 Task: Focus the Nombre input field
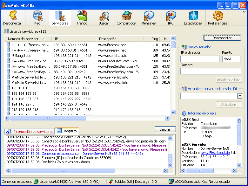[x=211, y=71]
